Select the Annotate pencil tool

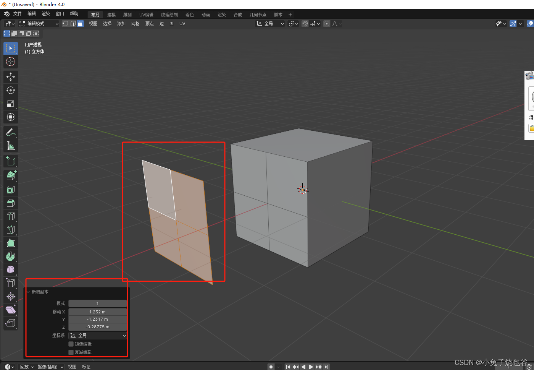point(11,132)
